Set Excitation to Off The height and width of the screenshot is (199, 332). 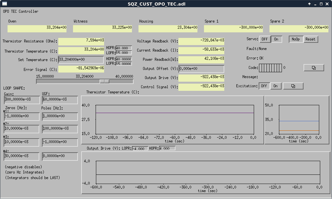[264, 86]
